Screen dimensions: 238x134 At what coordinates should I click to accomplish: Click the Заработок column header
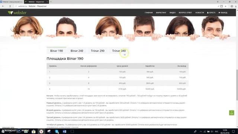(150, 66)
